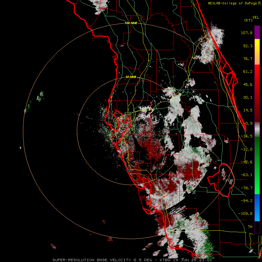Select the 92.3 value on velocity scale
This screenshot has height=262, width=262.
248,46
